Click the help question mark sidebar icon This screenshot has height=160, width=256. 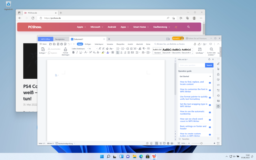pos(218,106)
